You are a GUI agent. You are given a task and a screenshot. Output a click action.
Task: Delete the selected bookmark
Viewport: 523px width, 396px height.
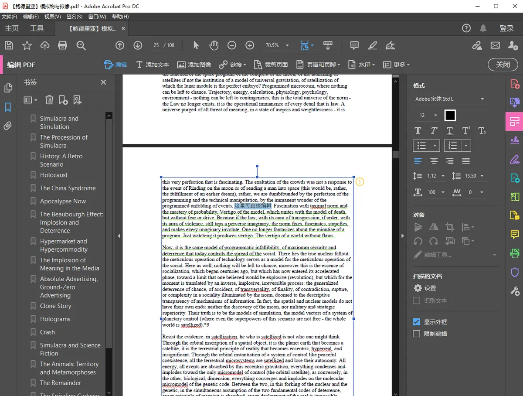pos(49,100)
